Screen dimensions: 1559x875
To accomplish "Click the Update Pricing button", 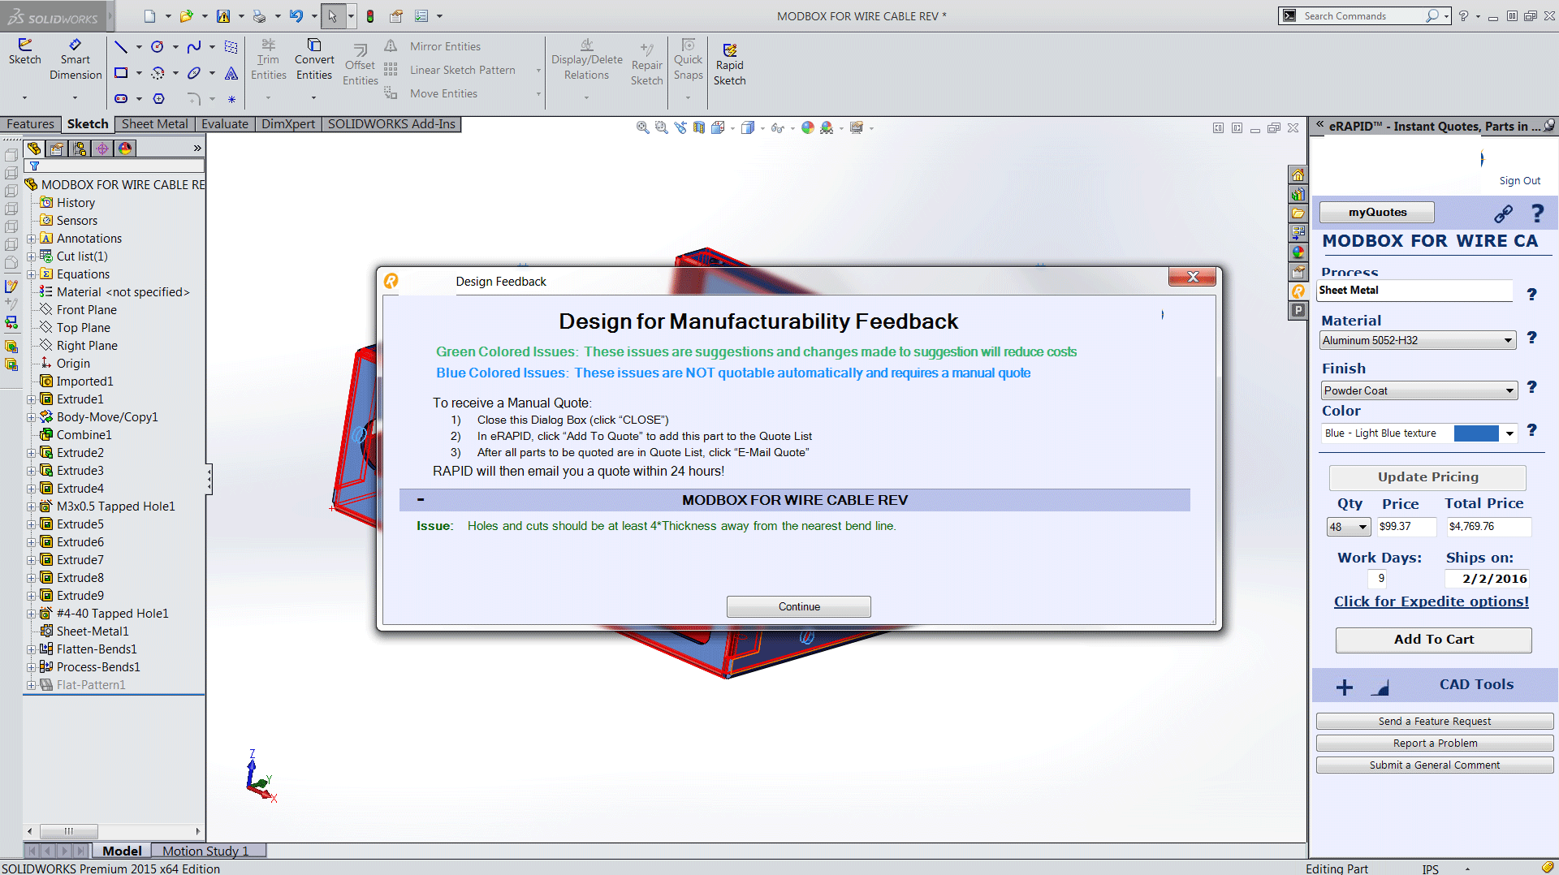I will 1427,477.
